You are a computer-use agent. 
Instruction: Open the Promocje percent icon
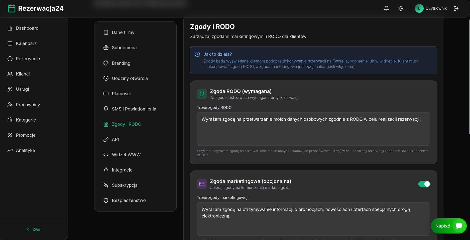click(10, 135)
